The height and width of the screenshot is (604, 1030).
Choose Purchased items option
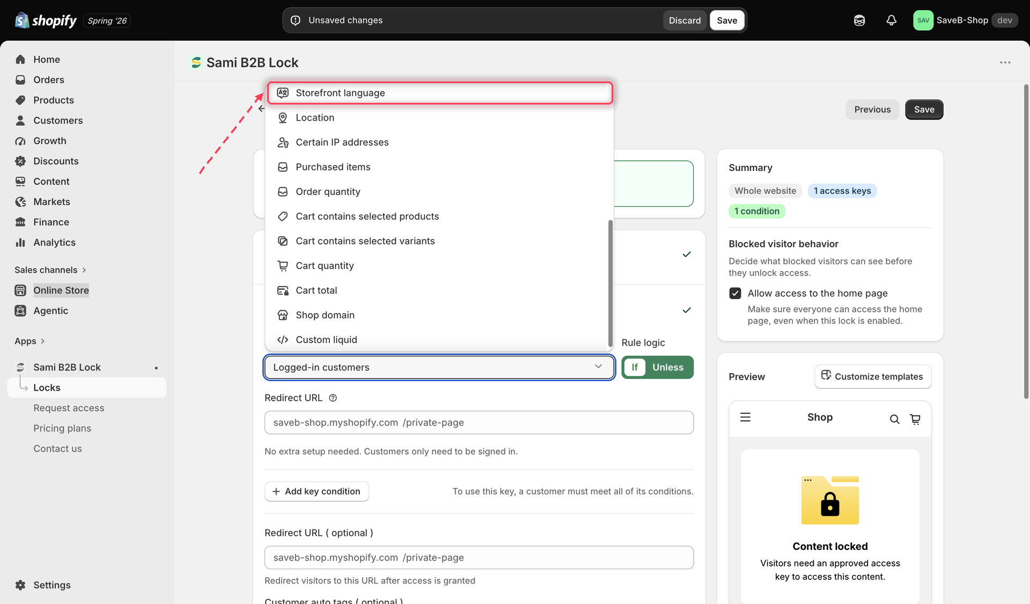point(437,167)
